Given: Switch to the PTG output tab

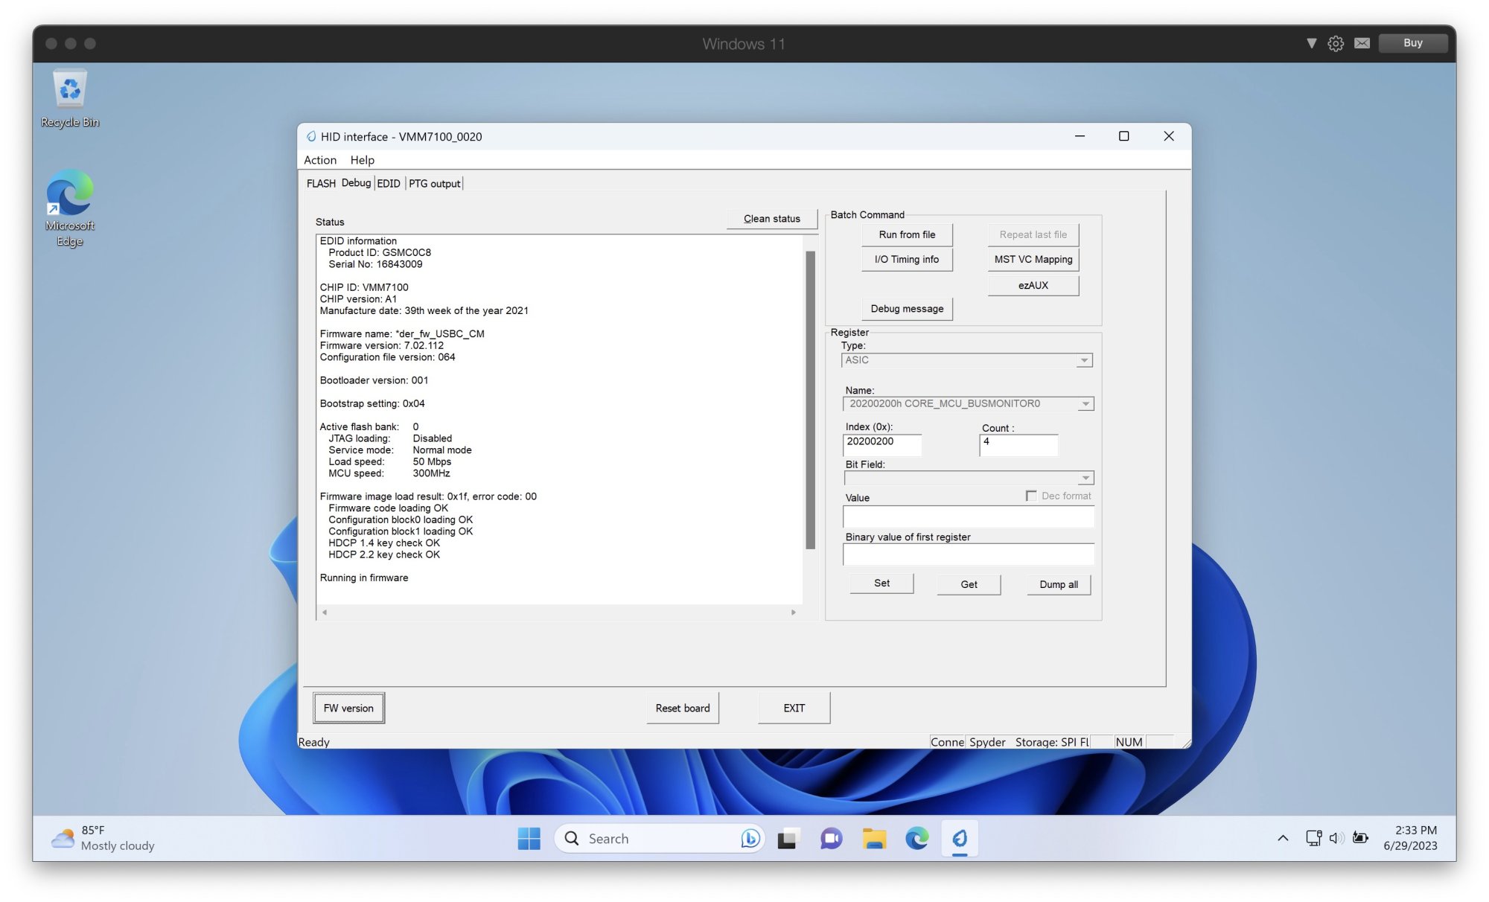Looking at the screenshot, I should click(434, 184).
